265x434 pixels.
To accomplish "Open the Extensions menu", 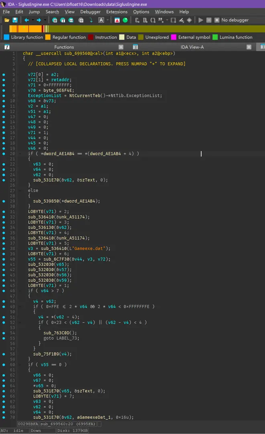I will pyautogui.click(x=117, y=12).
